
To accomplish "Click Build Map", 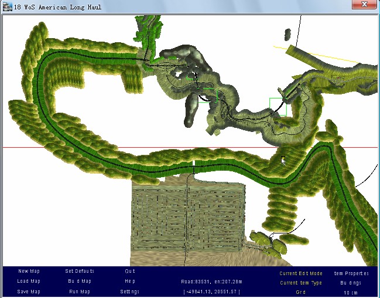I will pos(80,282).
